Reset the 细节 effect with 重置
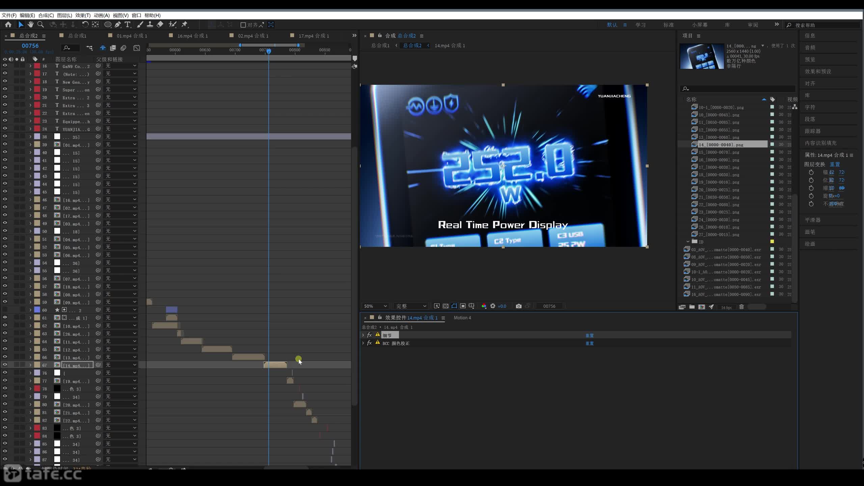The height and width of the screenshot is (486, 864). coord(590,335)
